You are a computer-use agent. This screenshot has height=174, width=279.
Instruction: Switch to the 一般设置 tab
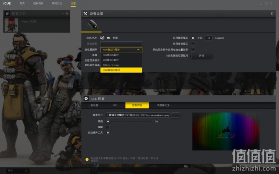pyautogui.click(x=93, y=105)
